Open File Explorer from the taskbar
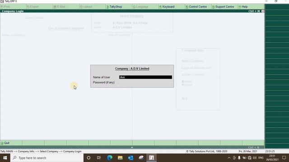This screenshot has height=162, width=289. click(120, 158)
